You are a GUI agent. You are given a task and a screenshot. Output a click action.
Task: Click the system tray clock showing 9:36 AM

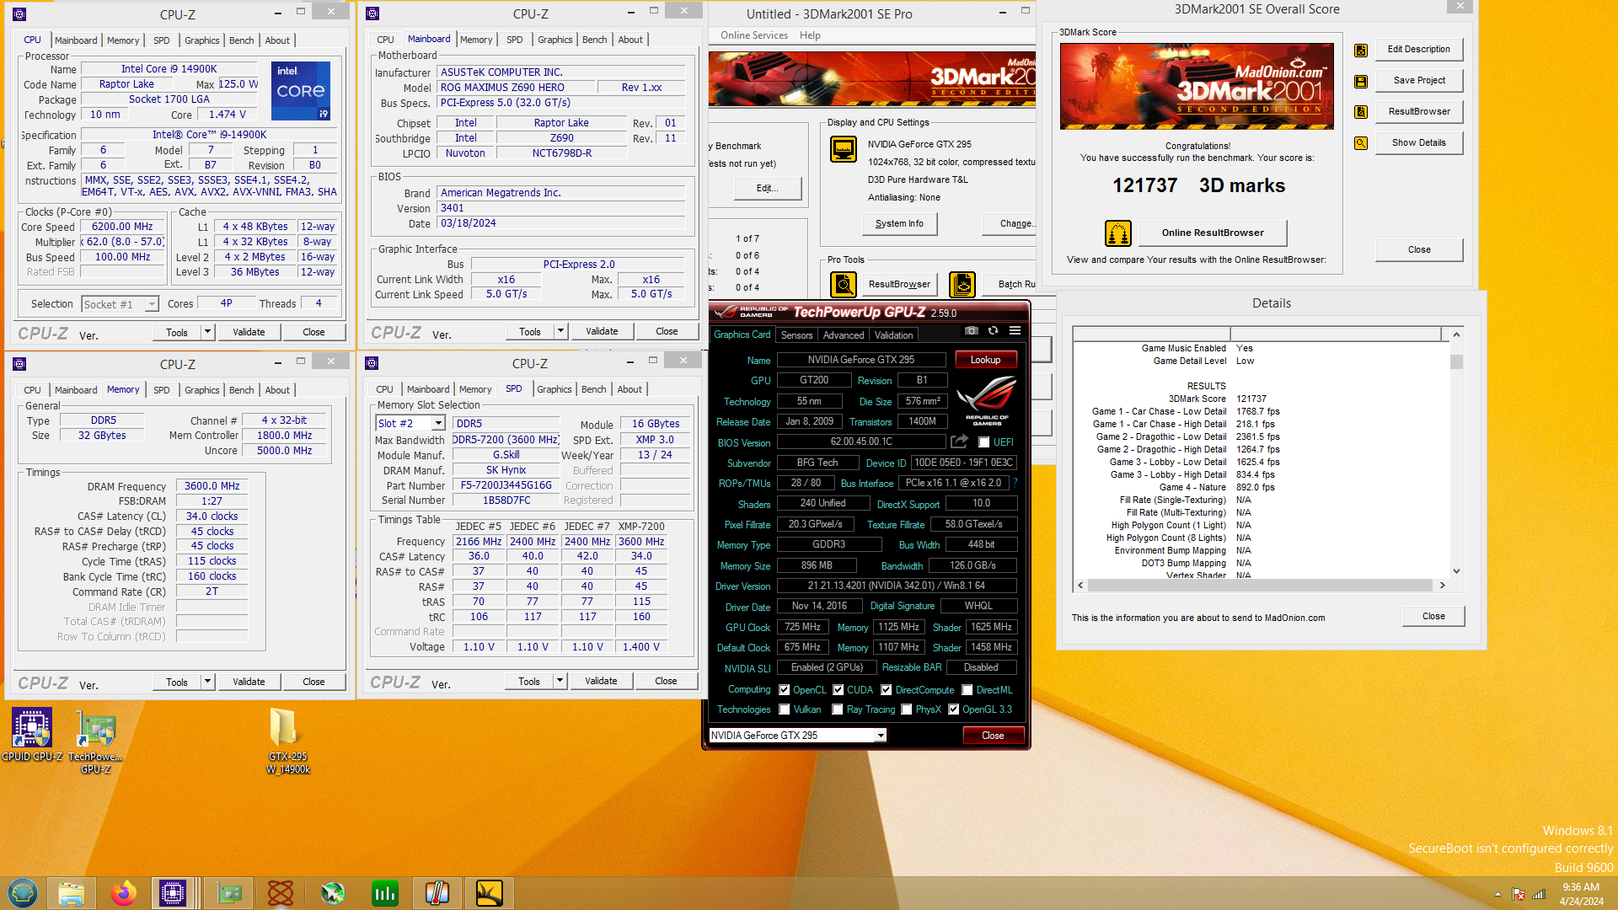click(1581, 893)
